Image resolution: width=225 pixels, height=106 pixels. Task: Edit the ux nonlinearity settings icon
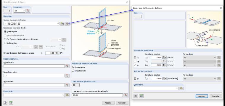click(x=219, y=58)
